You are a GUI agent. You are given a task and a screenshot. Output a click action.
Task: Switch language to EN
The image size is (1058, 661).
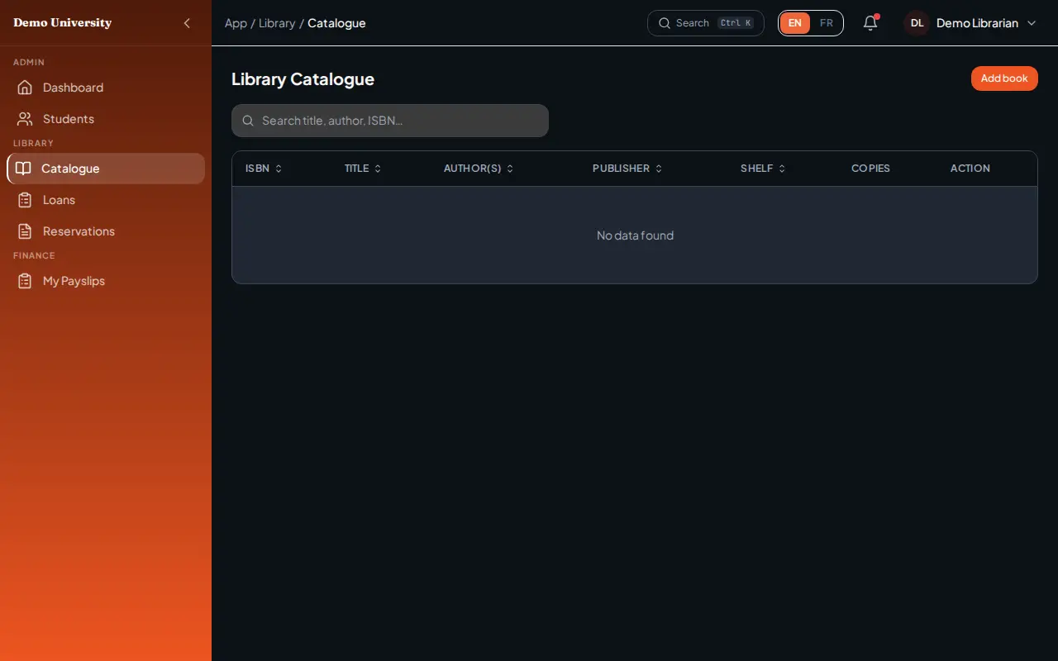794,23
